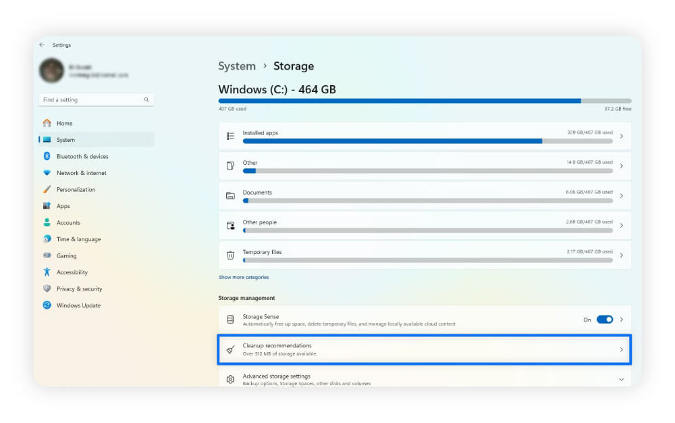Click the Accounts person icon
This screenshot has height=423, width=675.
point(47,222)
